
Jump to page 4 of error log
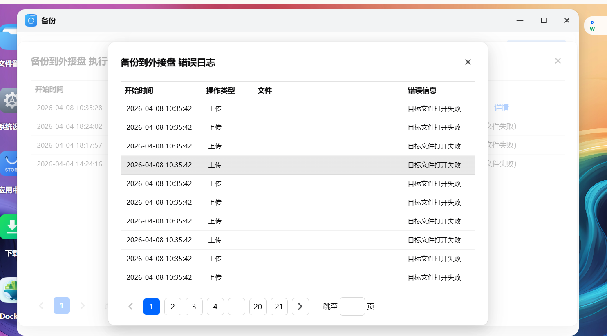point(215,307)
